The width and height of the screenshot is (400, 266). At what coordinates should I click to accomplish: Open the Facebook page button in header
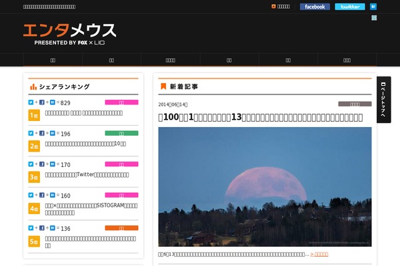point(315,7)
